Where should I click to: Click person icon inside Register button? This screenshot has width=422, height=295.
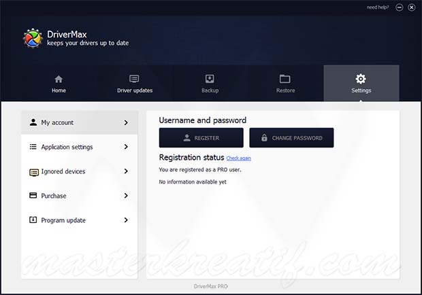click(186, 138)
